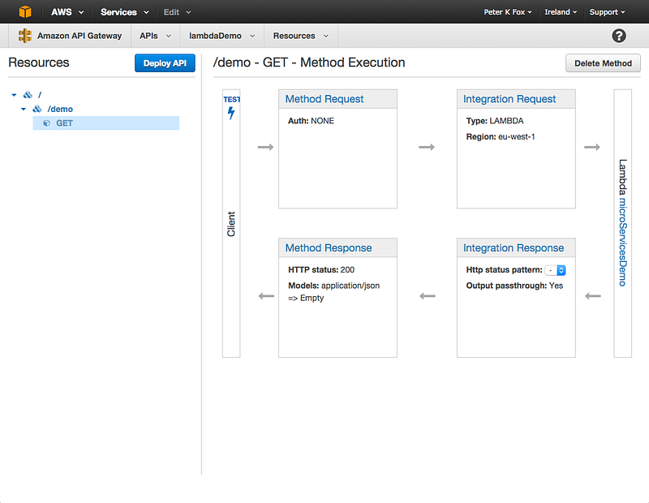Click the TEST lightning bolt icon
The image size is (649, 503).
click(231, 113)
